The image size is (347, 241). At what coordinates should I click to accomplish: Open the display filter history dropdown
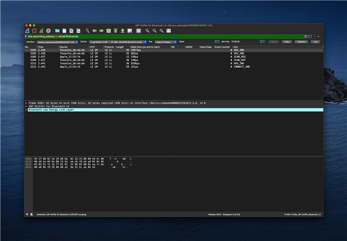coord(314,36)
